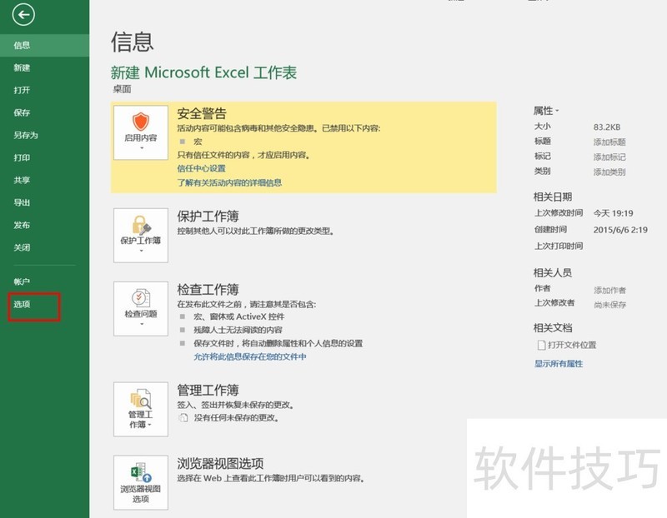667x518 pixels.
Task: Click the 尚未保存 value
Action: [x=609, y=305]
